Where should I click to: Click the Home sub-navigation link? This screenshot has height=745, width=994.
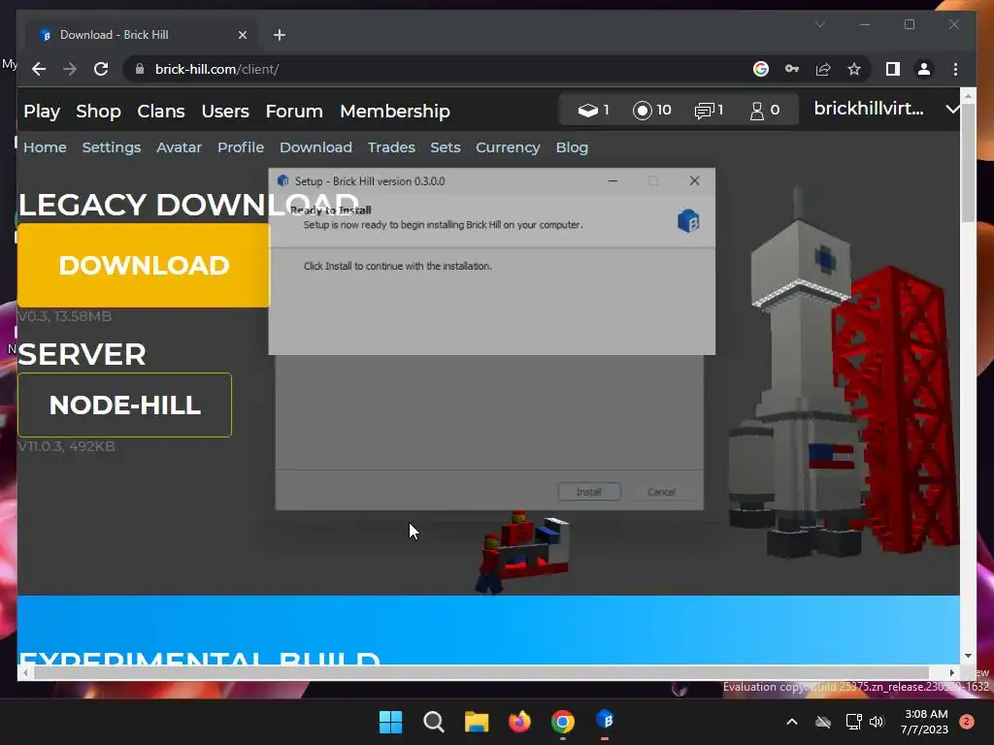[45, 147]
